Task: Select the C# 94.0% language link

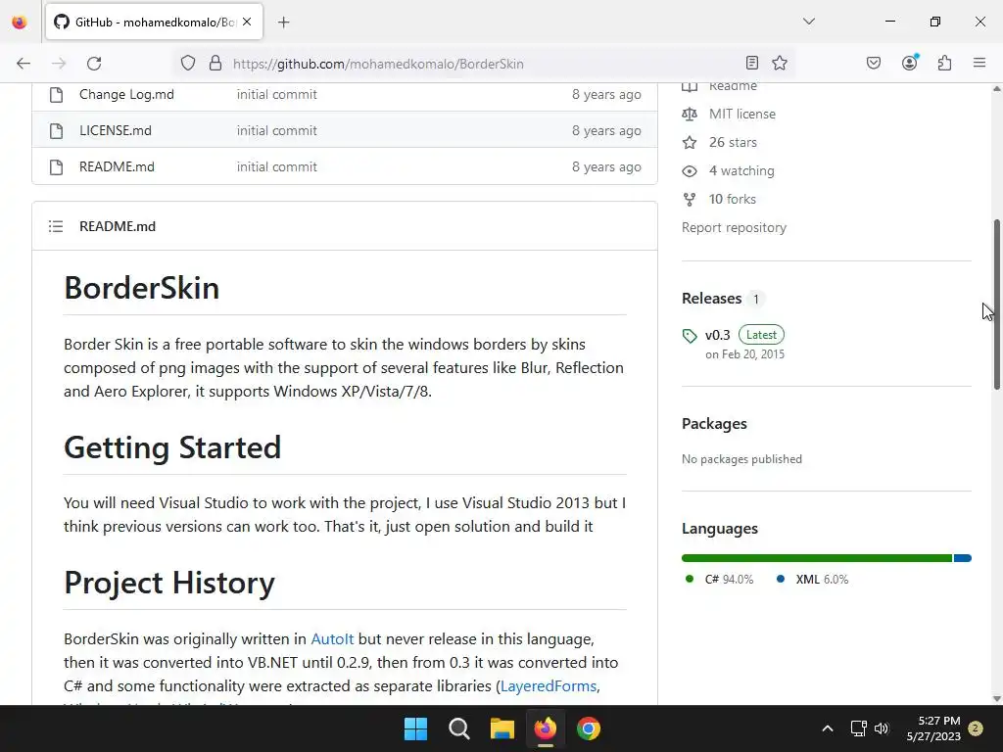Action: coord(729,580)
